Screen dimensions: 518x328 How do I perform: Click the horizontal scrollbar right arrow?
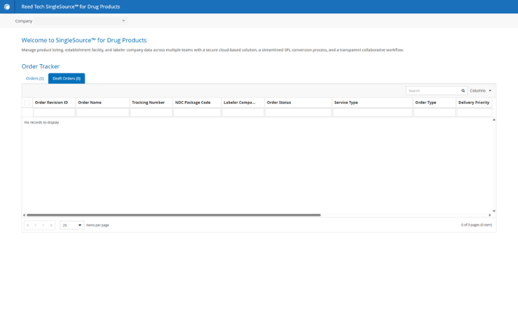point(490,215)
